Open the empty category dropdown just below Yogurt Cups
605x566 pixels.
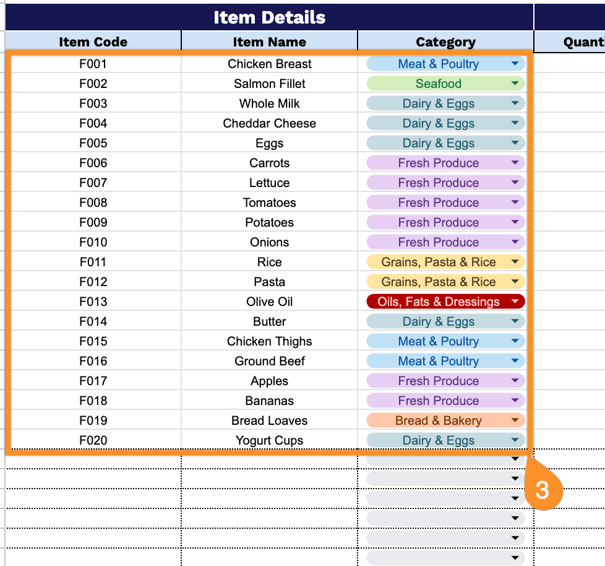pos(515,459)
